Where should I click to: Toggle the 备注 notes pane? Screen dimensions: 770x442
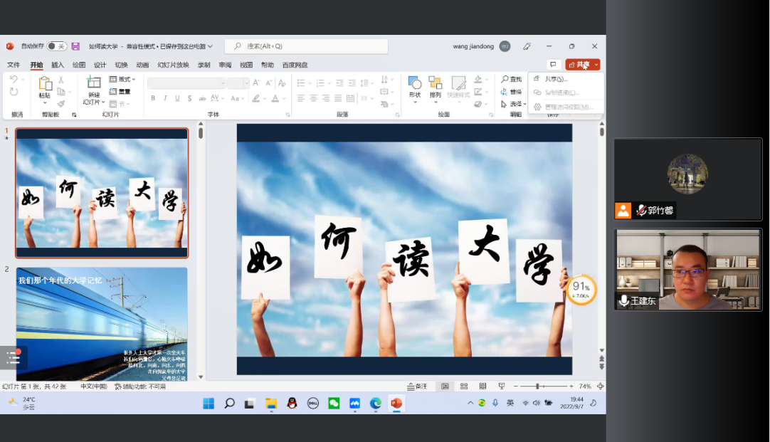[x=418, y=386]
